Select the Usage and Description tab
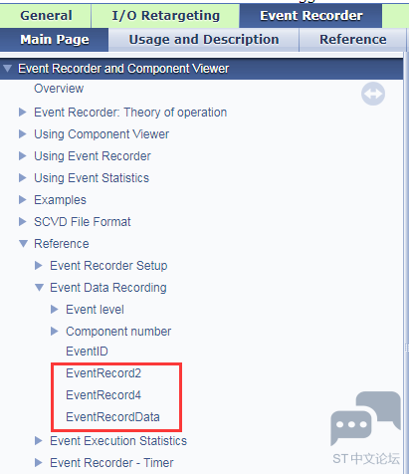 204,40
